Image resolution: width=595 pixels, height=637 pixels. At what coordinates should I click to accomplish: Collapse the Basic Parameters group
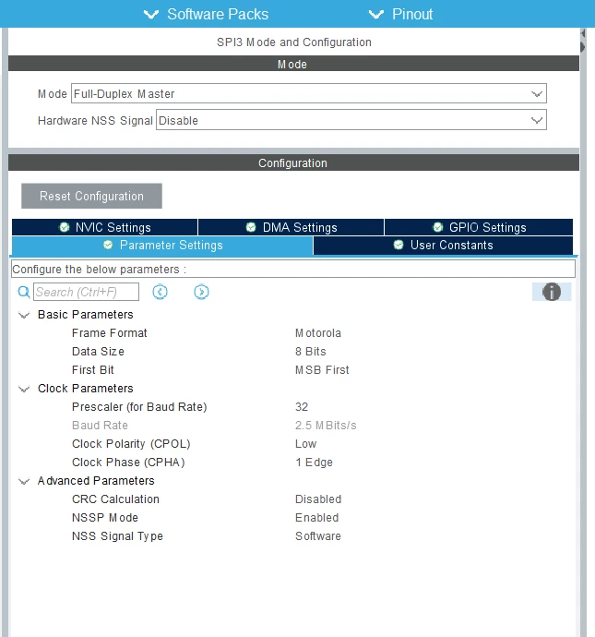click(x=24, y=315)
